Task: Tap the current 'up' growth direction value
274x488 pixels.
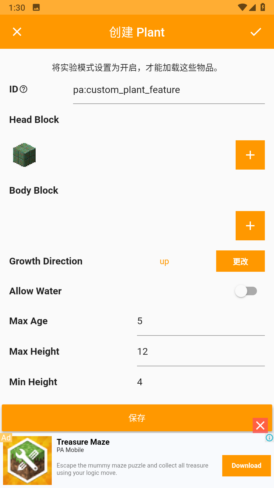Action: [x=164, y=261]
